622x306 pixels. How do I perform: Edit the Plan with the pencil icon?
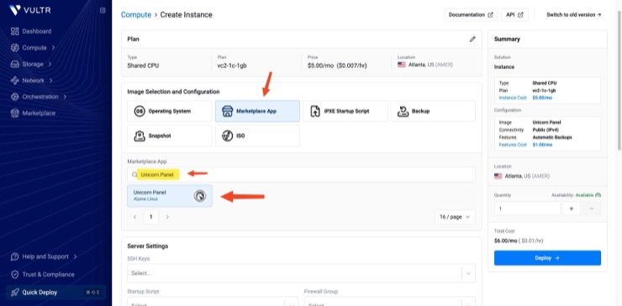pyautogui.click(x=472, y=40)
